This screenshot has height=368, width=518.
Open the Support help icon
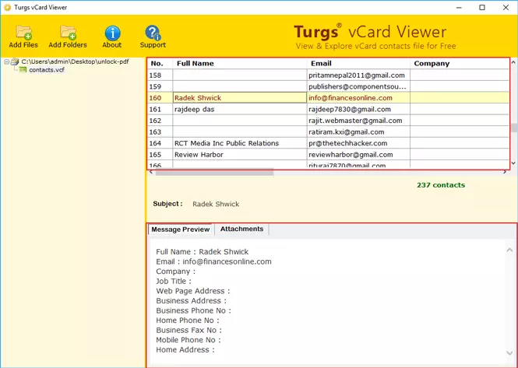[153, 33]
